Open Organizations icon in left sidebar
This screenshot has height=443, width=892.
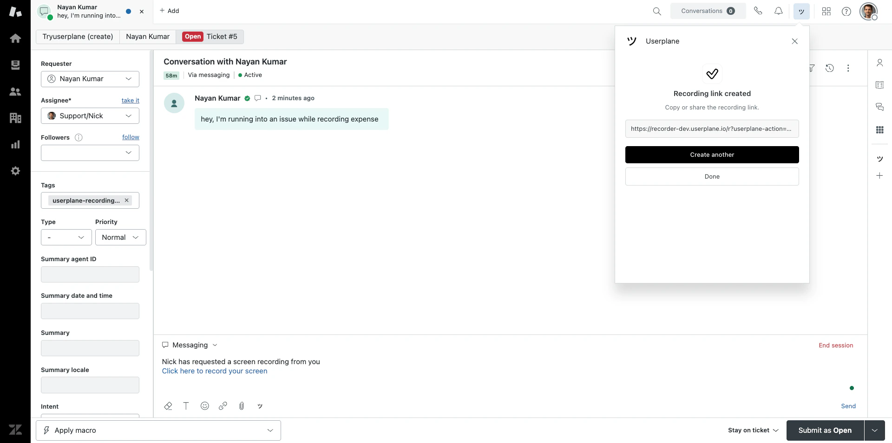pos(15,118)
